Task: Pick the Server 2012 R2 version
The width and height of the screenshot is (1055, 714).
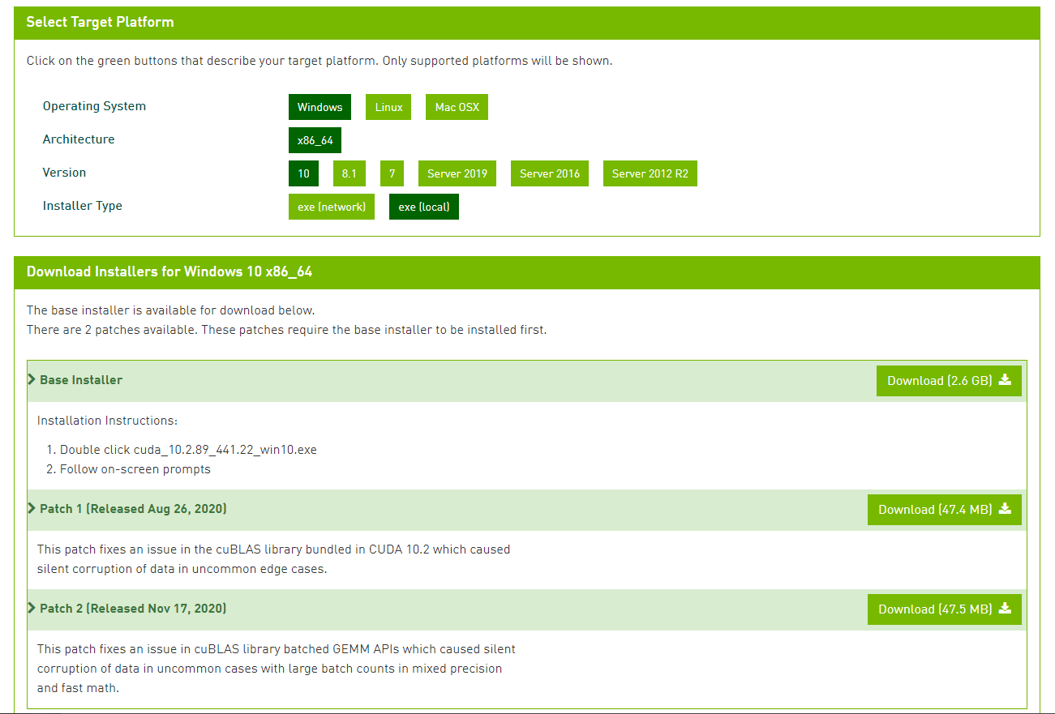Action: tap(650, 173)
